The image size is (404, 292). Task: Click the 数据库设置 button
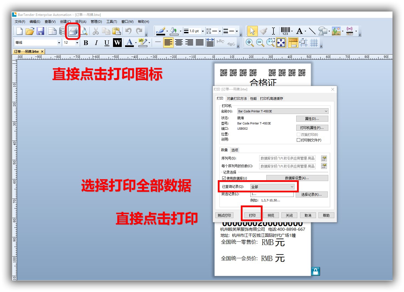tap(297, 178)
